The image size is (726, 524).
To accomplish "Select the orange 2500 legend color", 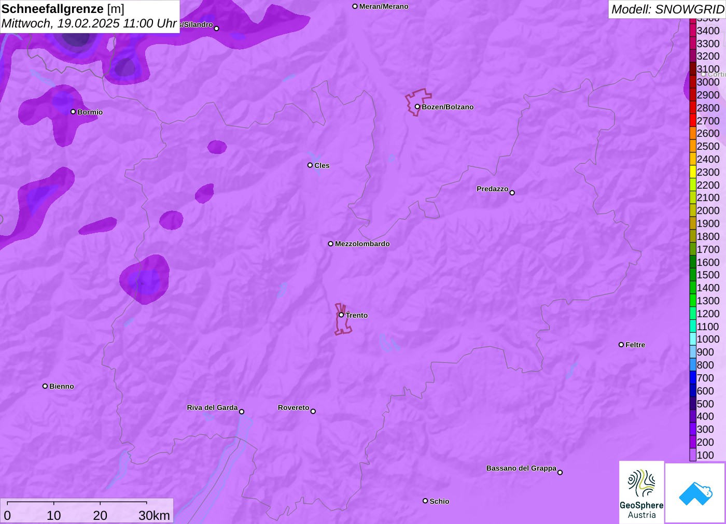I will (x=693, y=146).
